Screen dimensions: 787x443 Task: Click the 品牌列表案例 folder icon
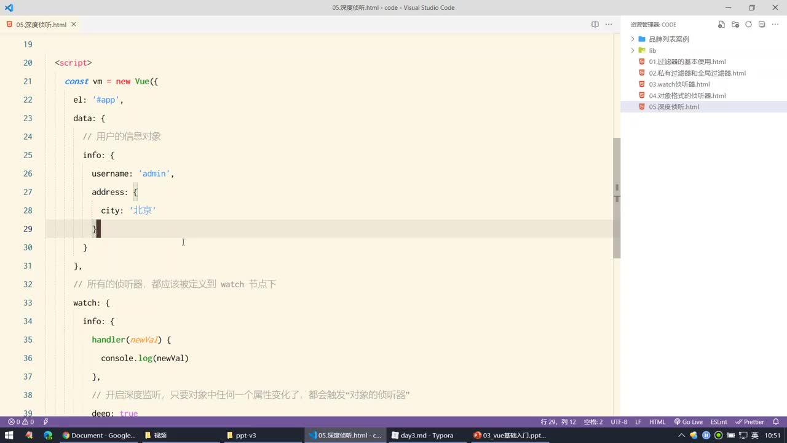click(642, 39)
